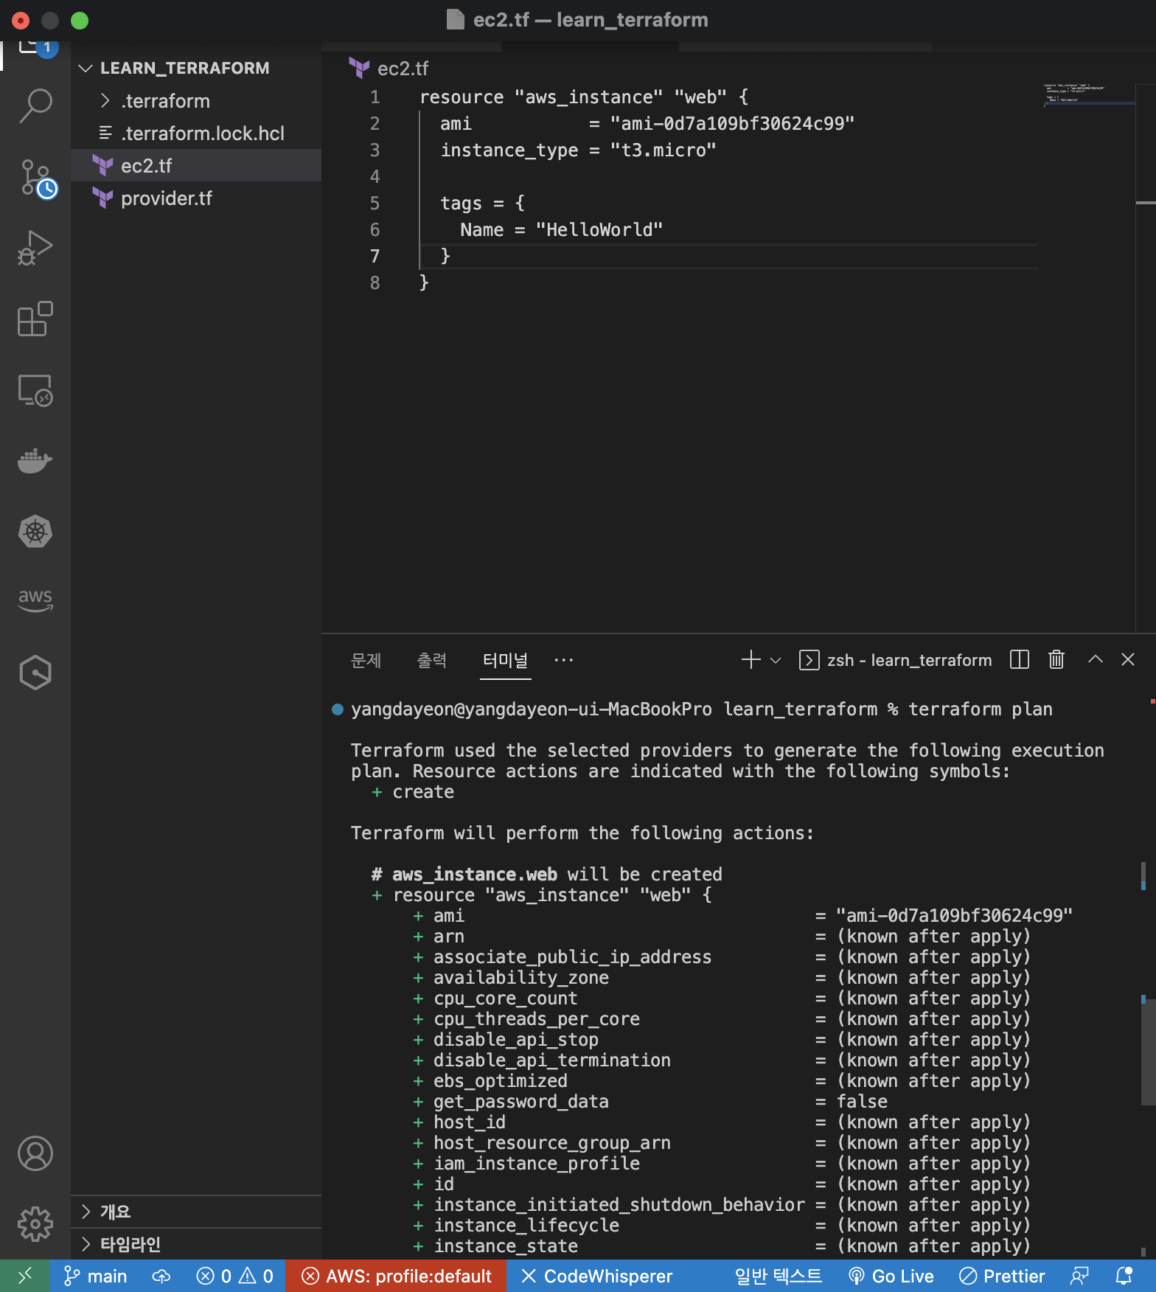Image resolution: width=1156 pixels, height=1292 pixels.
Task: Click the CodeWhisperer status item
Action: click(596, 1276)
